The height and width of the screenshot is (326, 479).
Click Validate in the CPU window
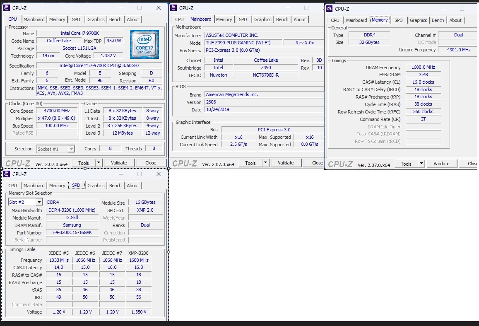119,163
